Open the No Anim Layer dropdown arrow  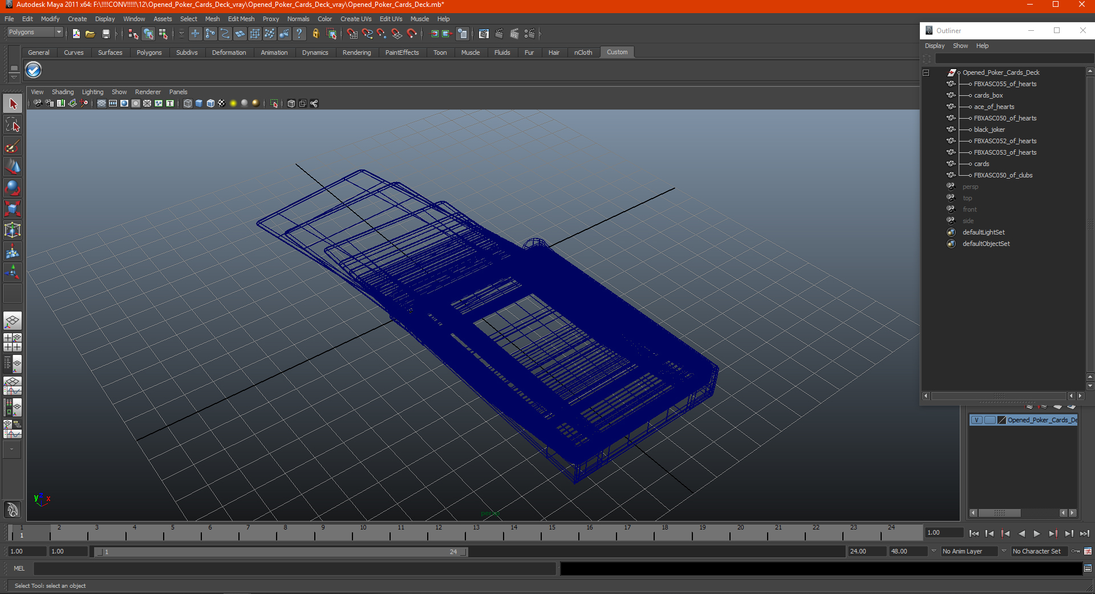pyautogui.click(x=934, y=551)
